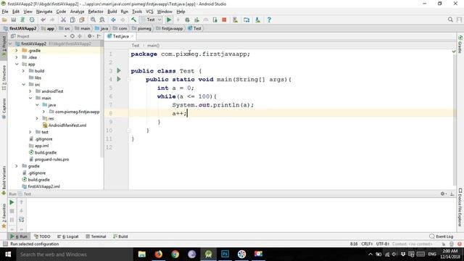Open Logcat tool window
Screen dimensions: 464x261
click(67, 236)
